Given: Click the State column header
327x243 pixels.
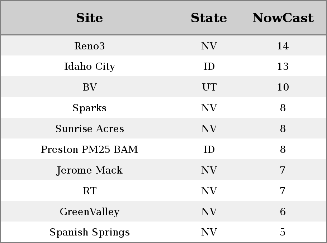Looking at the screenshot, I should [x=209, y=18].
